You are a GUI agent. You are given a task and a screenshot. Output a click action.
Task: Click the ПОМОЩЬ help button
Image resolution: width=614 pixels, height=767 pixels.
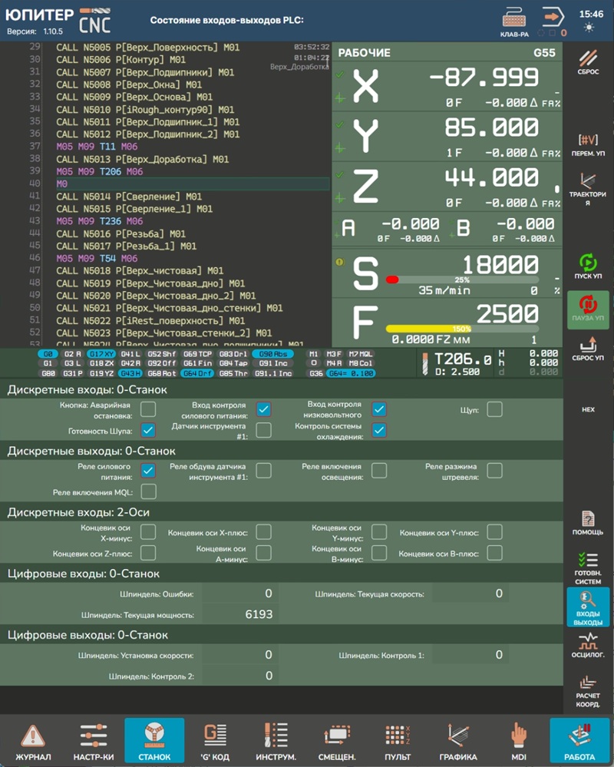(x=588, y=522)
